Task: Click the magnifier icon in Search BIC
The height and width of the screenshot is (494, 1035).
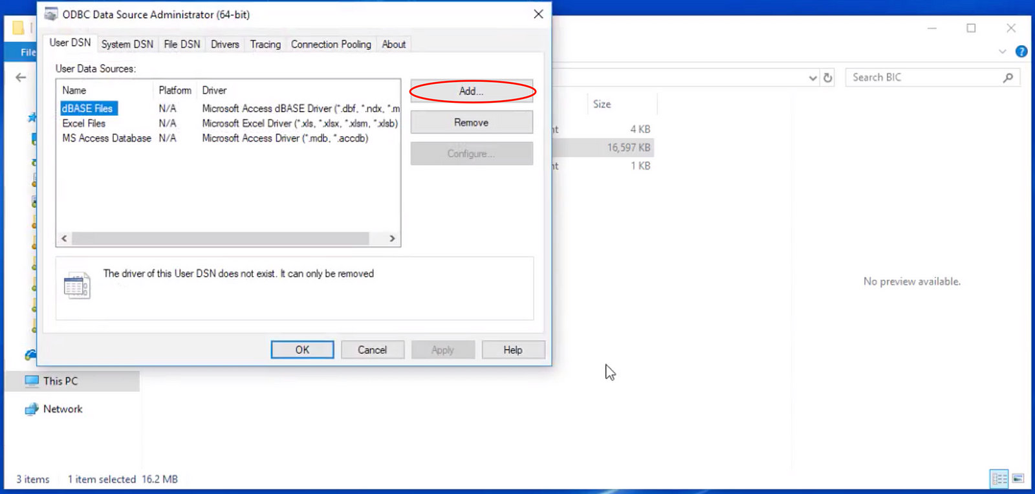Action: tap(1007, 78)
